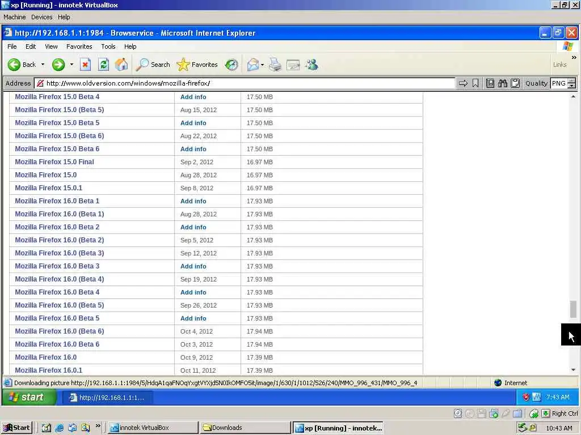Screen dimensions: 581x435
Task: Open the Mozilla Firefox 16.0.1 link
Action: (x=49, y=370)
